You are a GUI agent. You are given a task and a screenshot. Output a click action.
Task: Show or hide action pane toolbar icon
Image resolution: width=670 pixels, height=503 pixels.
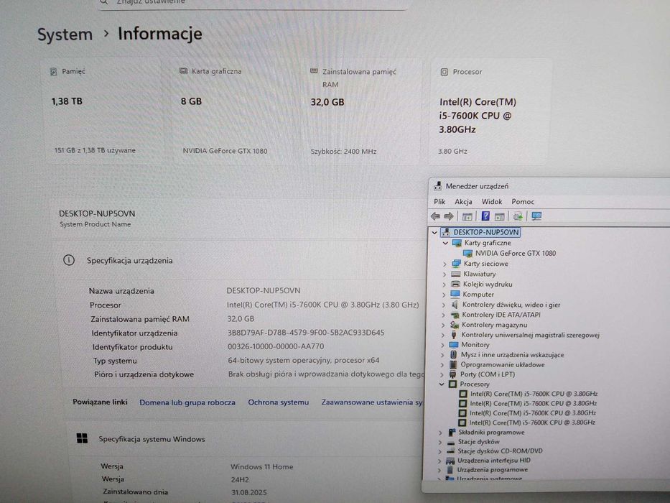click(500, 216)
